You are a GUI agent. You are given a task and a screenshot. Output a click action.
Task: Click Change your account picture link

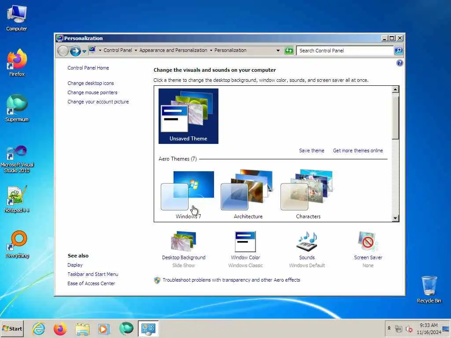coord(98,102)
